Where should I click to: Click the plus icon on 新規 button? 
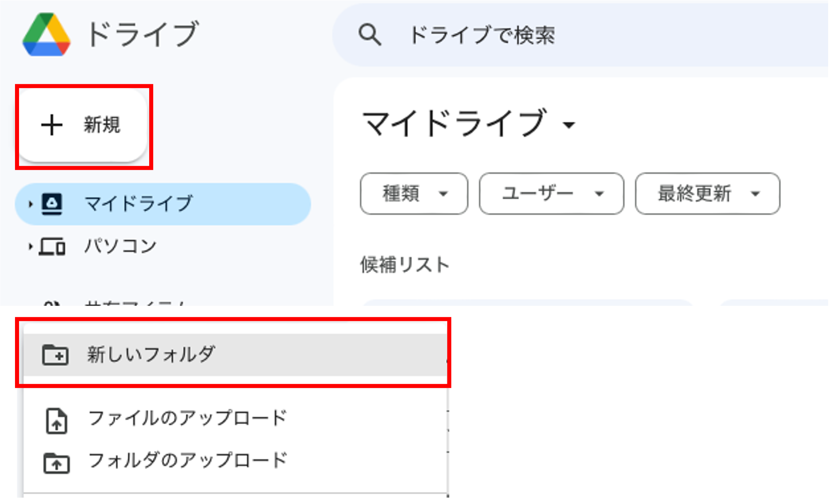pos(52,125)
